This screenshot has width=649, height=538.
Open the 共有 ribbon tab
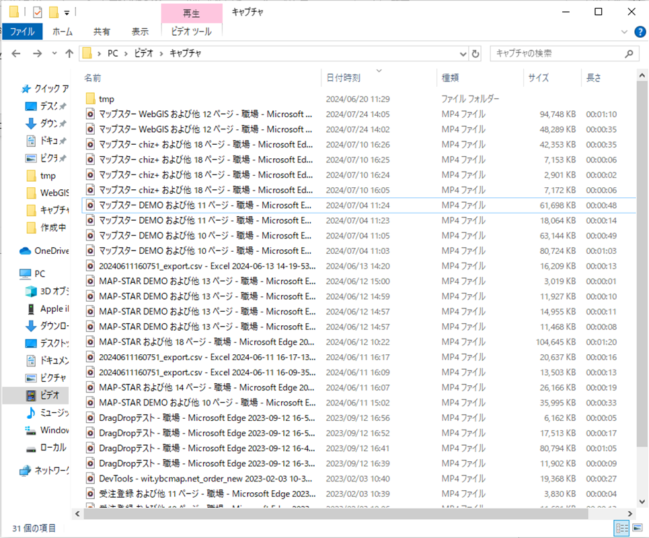(102, 32)
